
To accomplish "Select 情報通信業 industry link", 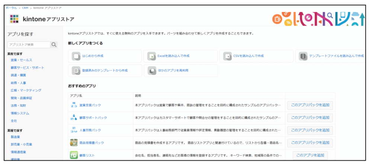I will tap(18, 152).
